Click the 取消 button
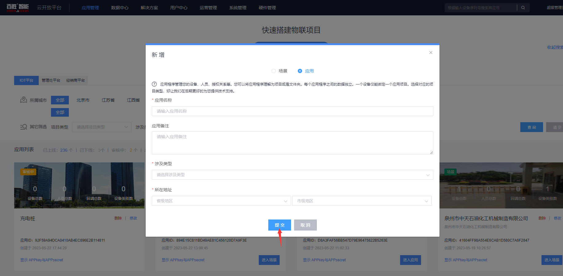 305,225
